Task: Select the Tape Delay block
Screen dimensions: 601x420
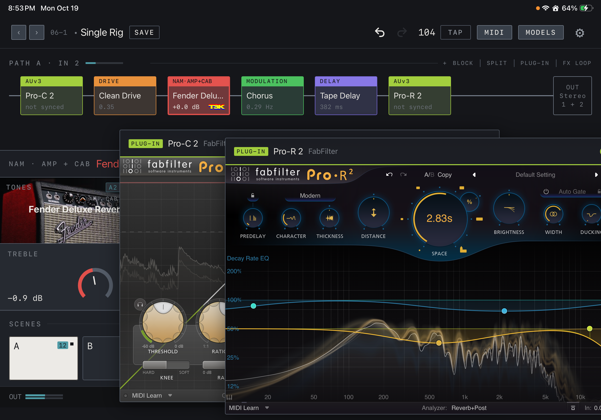Action: (346, 96)
